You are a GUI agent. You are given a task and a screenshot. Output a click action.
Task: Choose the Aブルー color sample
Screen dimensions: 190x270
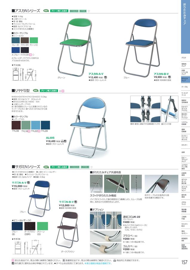click(16, 50)
